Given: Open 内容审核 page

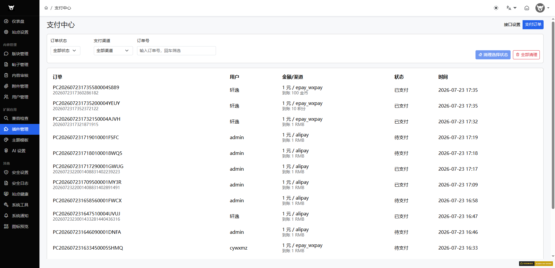Looking at the screenshot, I should click(x=20, y=75).
